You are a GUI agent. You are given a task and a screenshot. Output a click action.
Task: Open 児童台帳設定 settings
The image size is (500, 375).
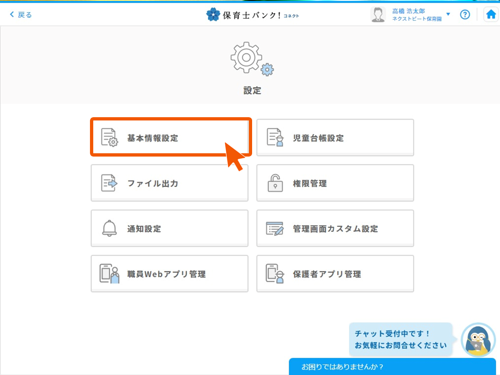335,137
